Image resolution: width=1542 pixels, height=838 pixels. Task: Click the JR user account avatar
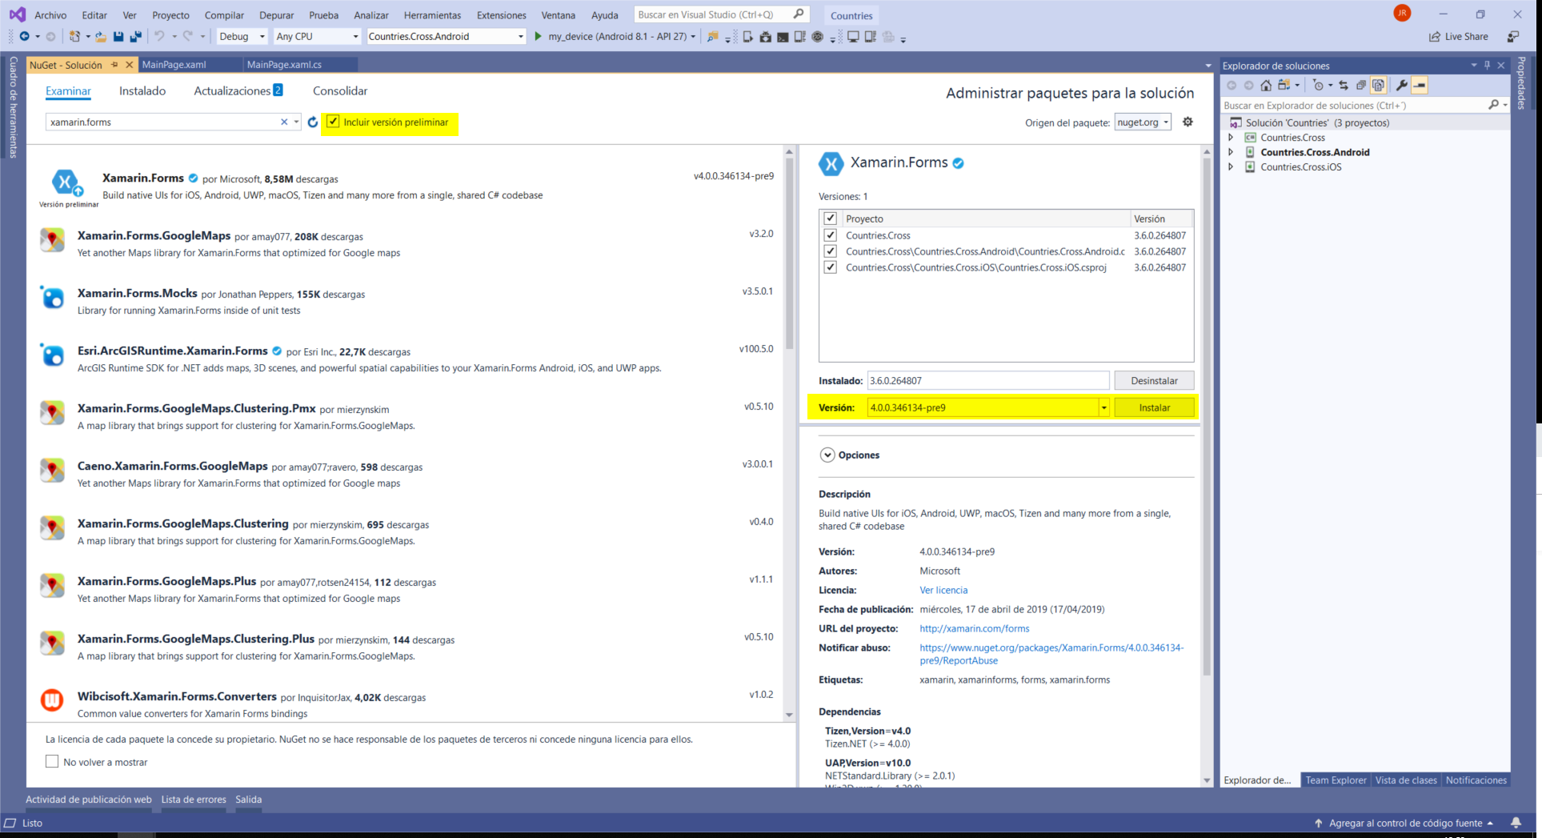tap(1402, 14)
